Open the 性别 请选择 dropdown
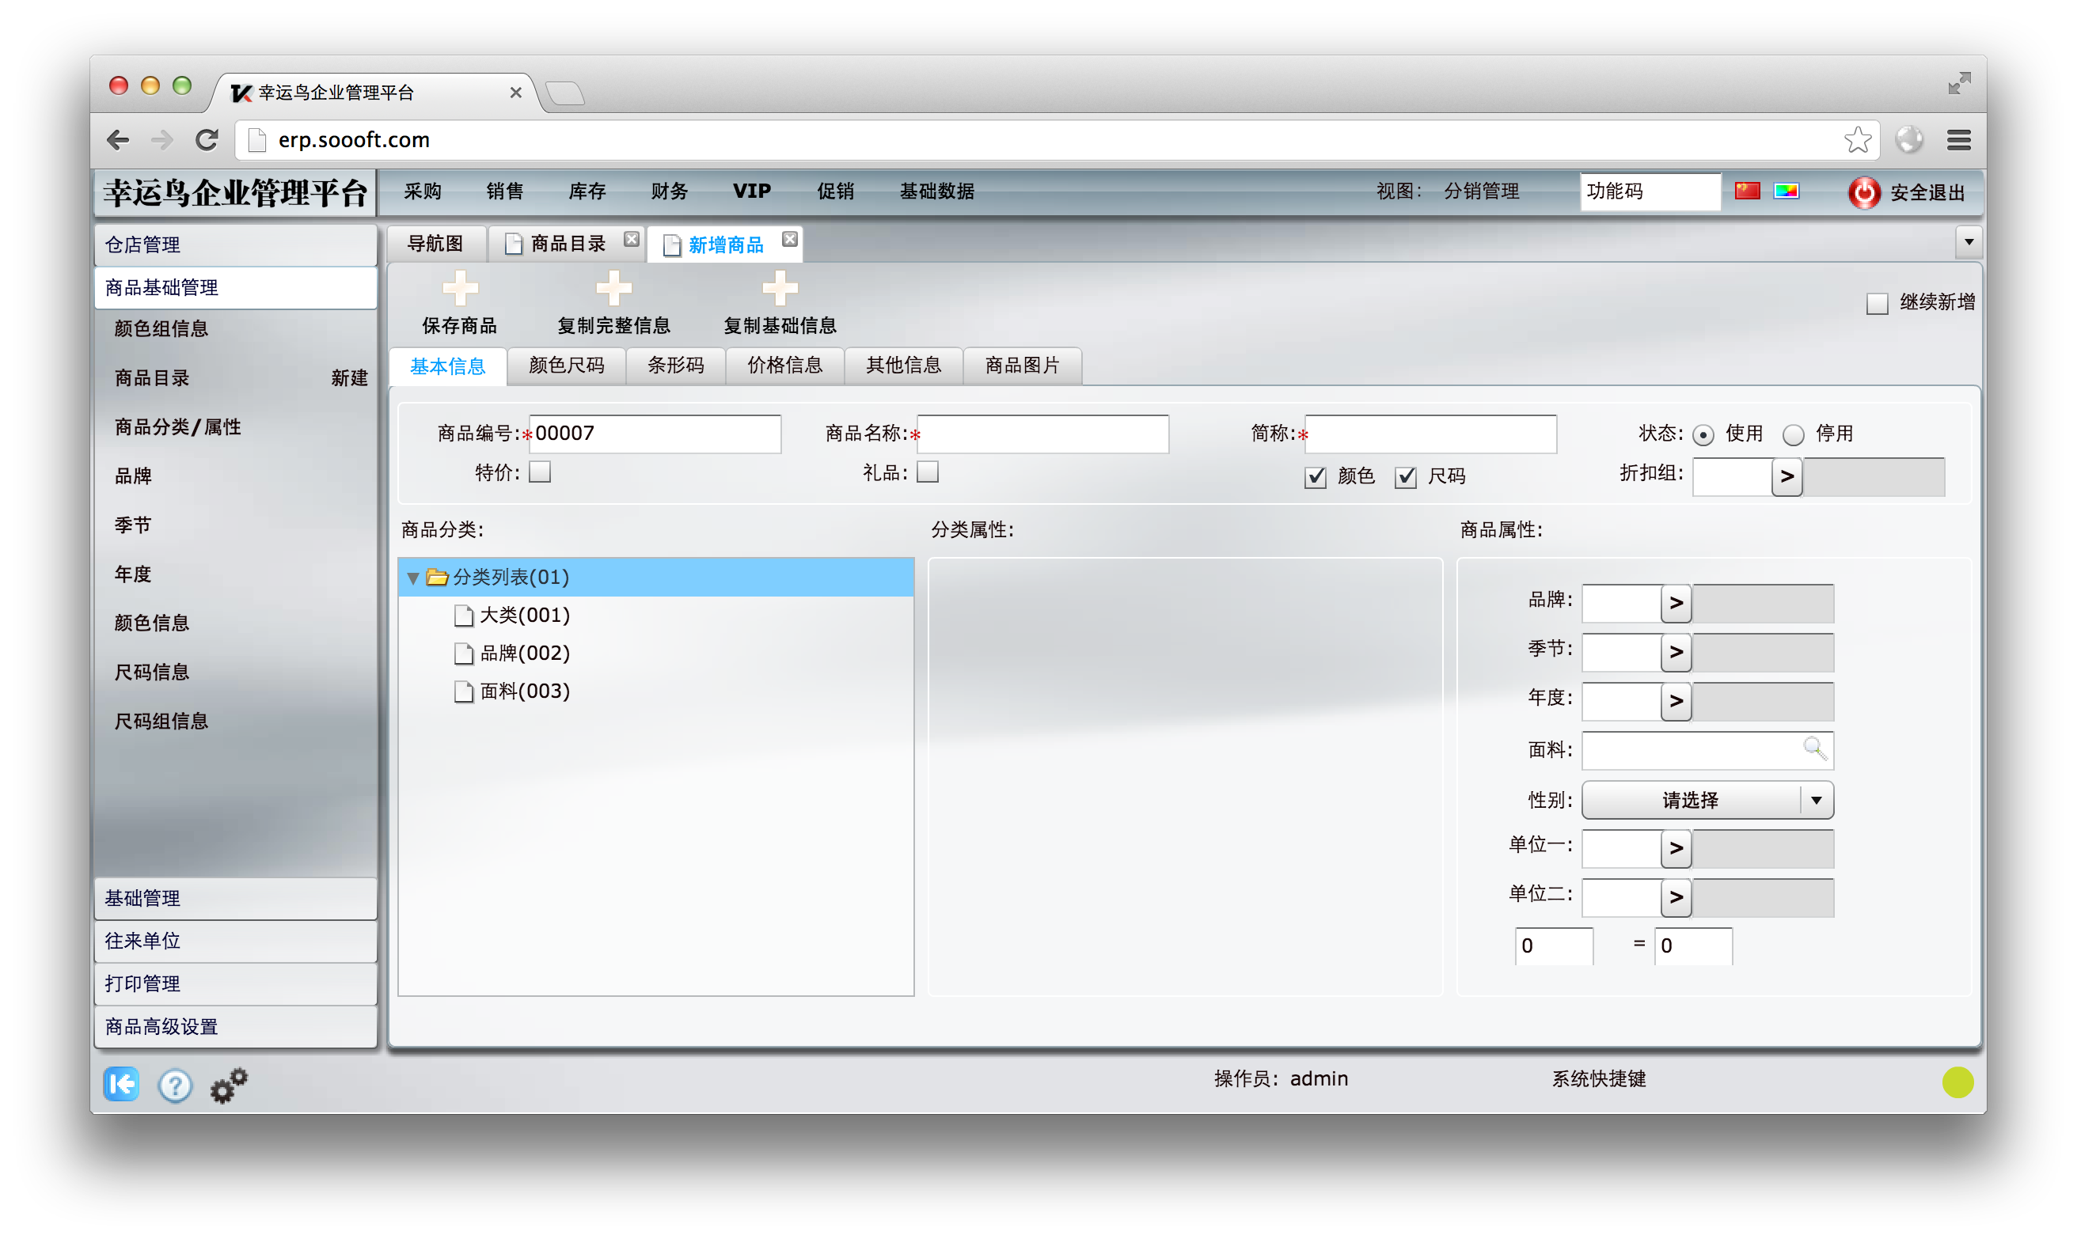Image resolution: width=2077 pixels, height=1239 pixels. pos(1707,800)
